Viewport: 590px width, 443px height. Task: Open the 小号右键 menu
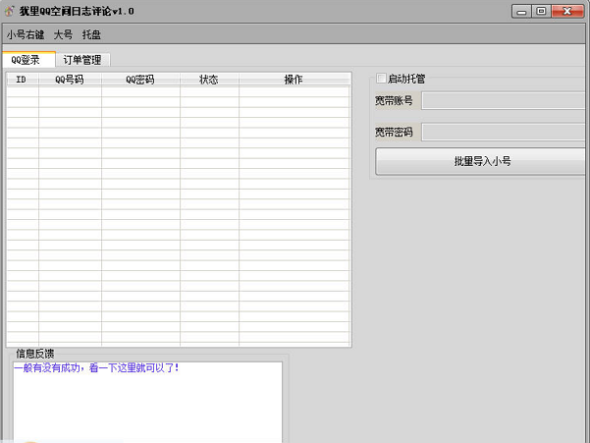pyautogui.click(x=26, y=34)
